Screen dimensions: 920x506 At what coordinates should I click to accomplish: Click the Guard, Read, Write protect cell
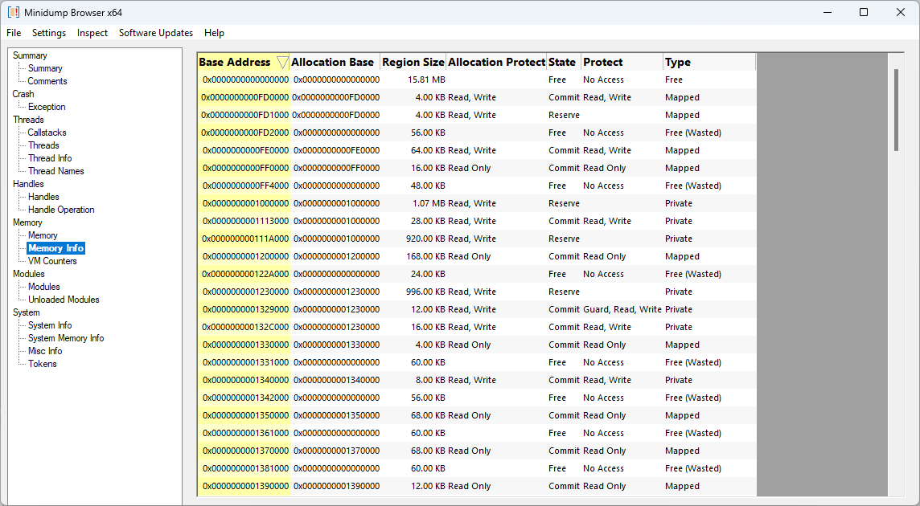coord(622,309)
